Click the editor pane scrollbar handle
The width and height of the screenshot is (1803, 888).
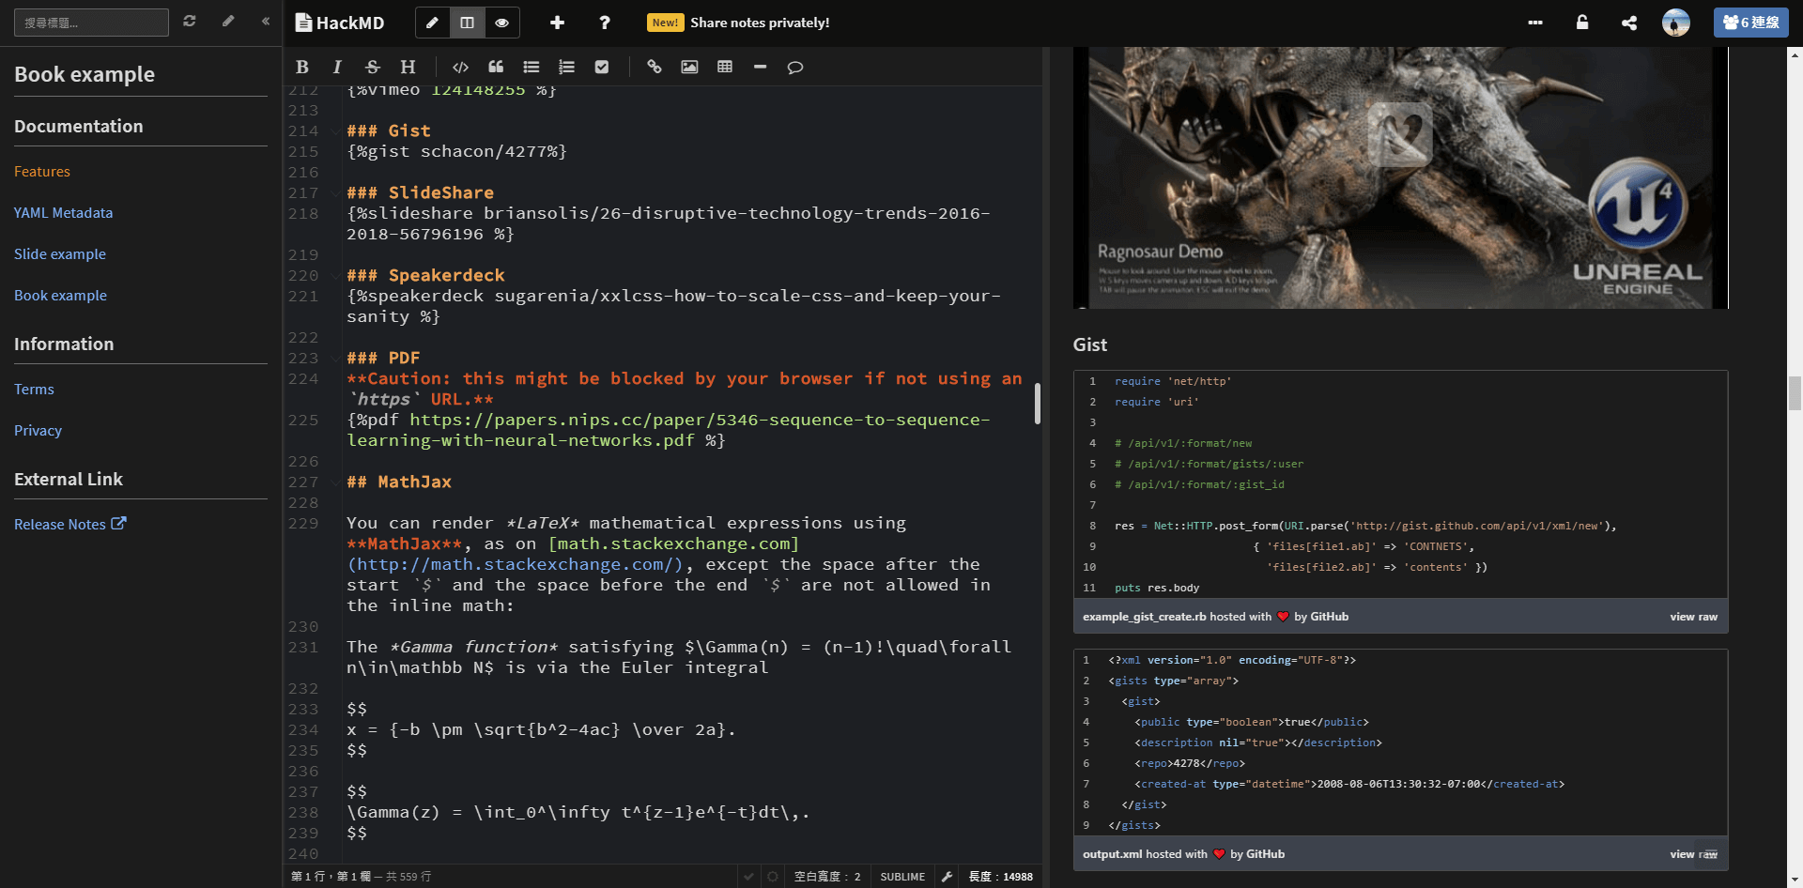pos(1038,404)
